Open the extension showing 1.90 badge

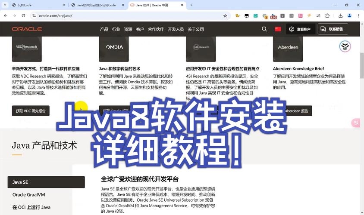coord(273,16)
